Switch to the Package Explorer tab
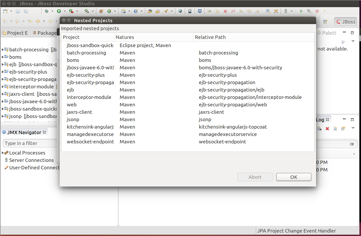Screen dimensions: 361x236 coord(45,33)
